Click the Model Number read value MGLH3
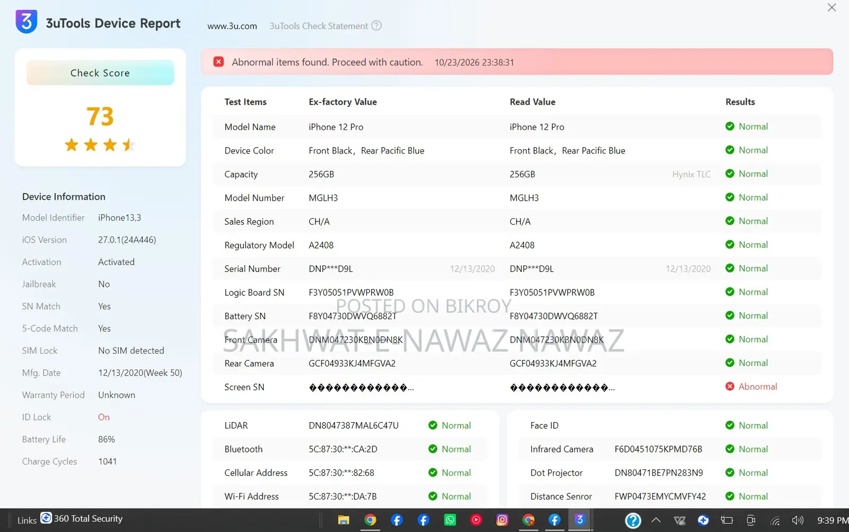The image size is (849, 532). tap(524, 198)
